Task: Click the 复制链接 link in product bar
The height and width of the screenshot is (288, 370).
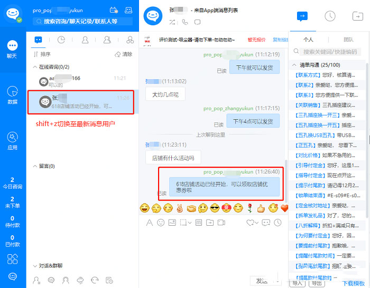Action: pos(281,40)
